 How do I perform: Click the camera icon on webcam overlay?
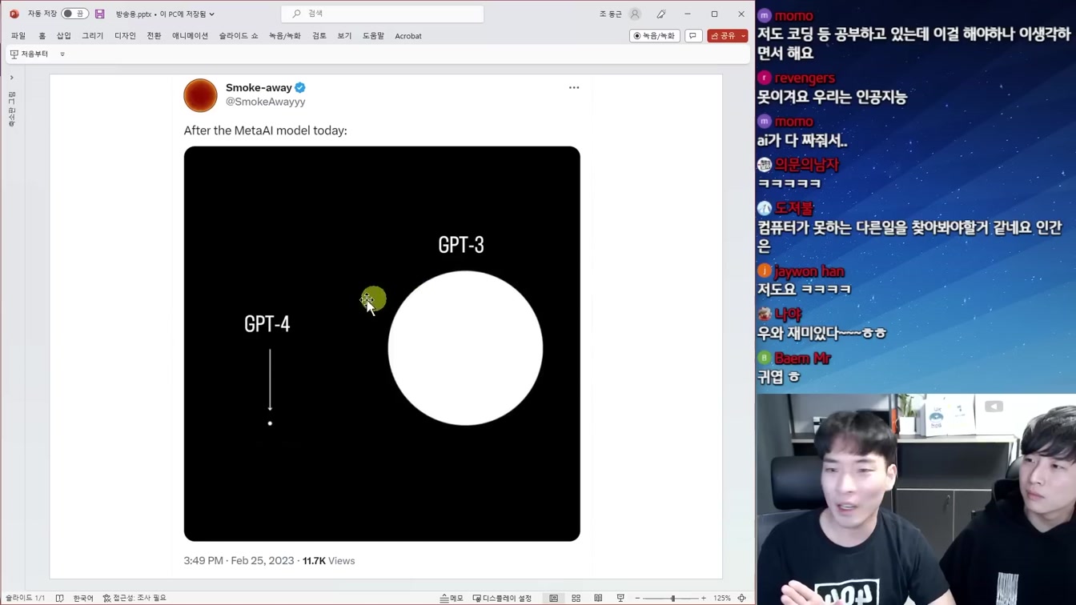pyautogui.click(x=994, y=407)
